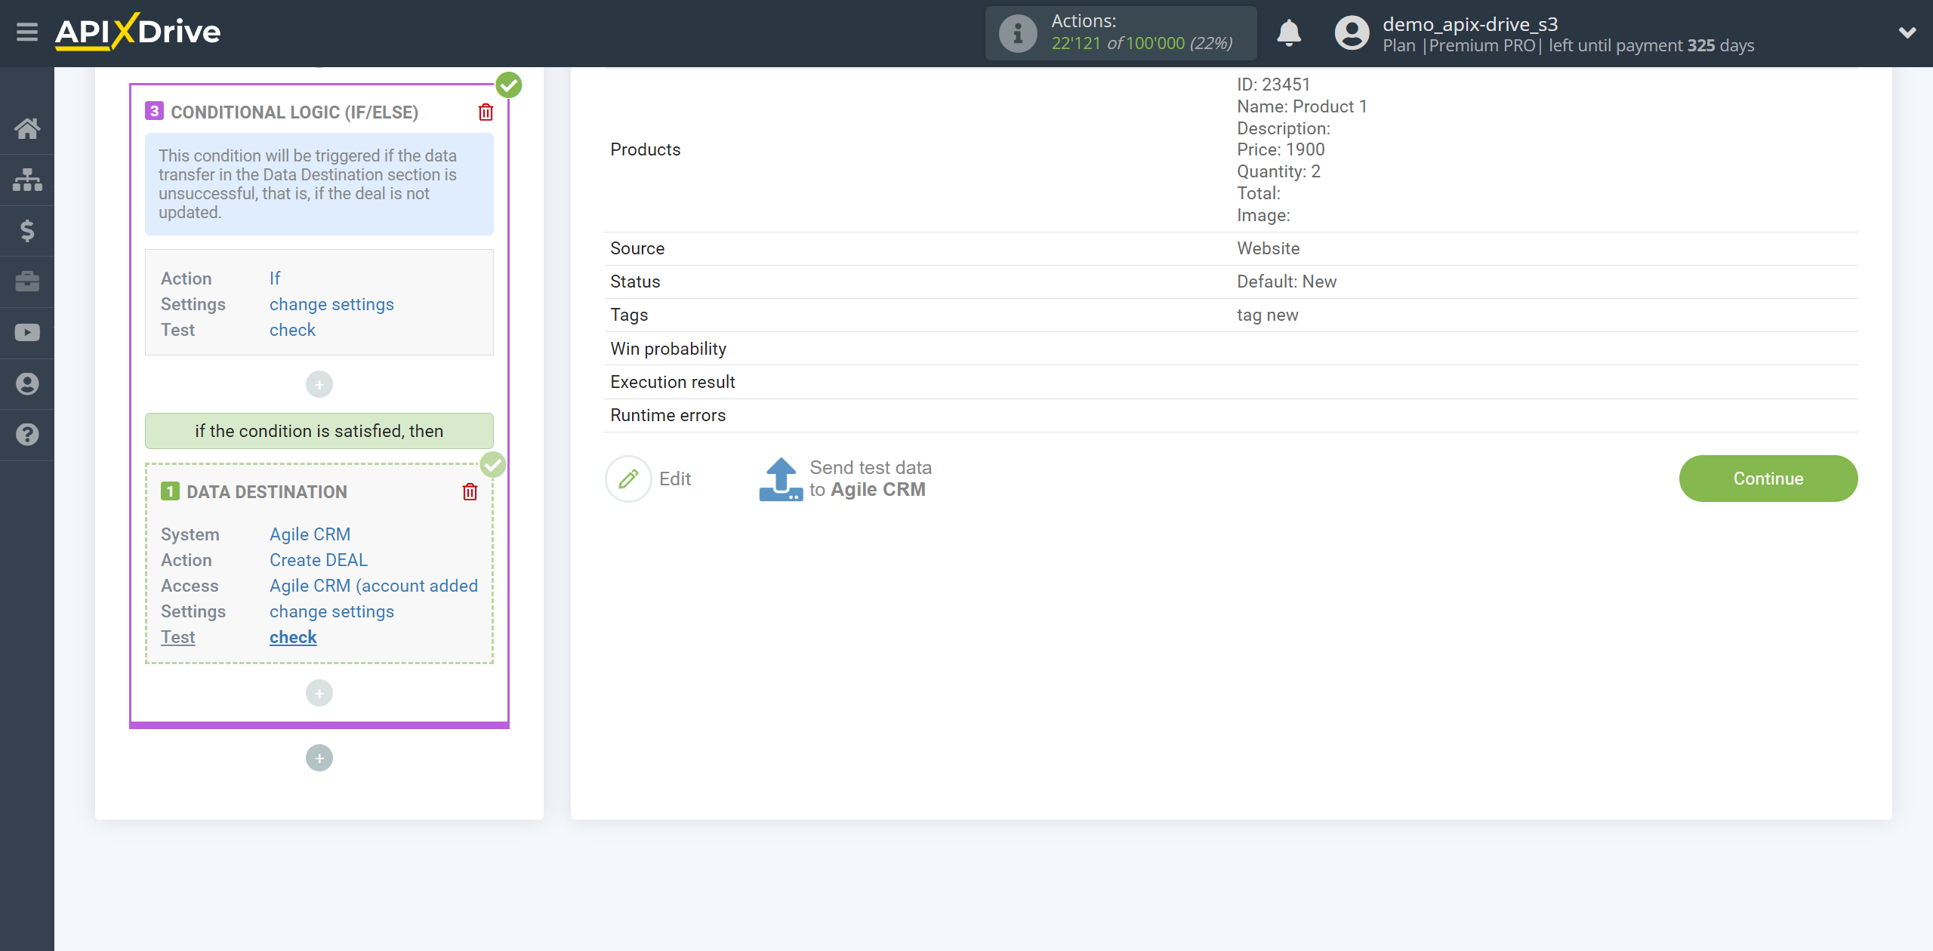Click the Conditional Logic green checkmark badge
Viewport: 1933px width, 951px height.
509,85
